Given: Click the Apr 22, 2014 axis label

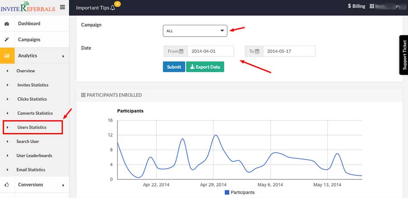Looking at the screenshot, I should point(156,185).
